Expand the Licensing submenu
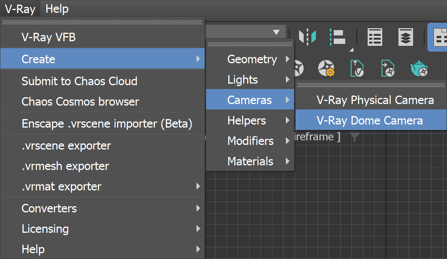 (x=103, y=229)
